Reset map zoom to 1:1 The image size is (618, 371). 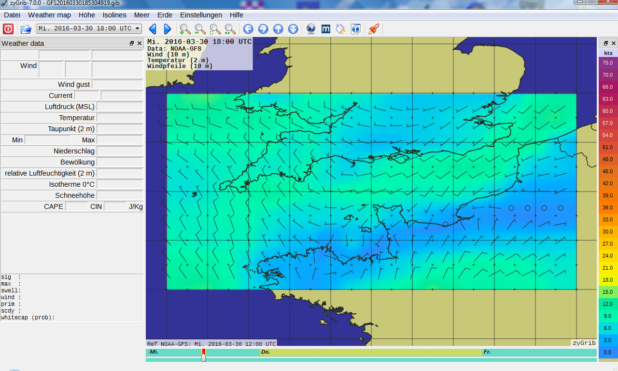[230, 29]
